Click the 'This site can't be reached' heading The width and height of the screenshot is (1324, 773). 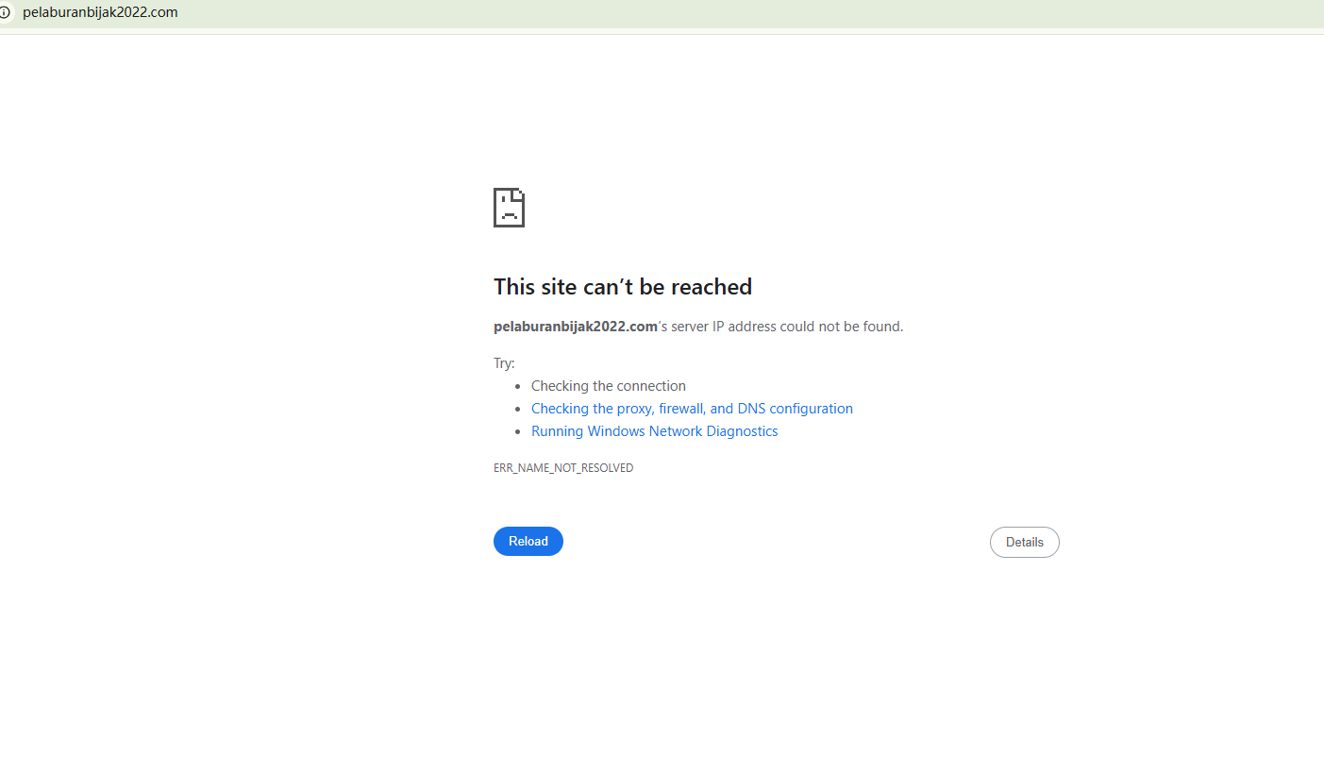pyautogui.click(x=623, y=287)
